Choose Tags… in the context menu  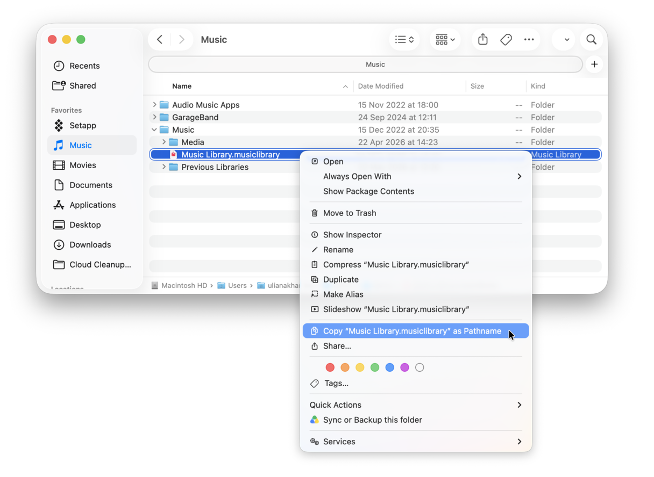[416, 384]
